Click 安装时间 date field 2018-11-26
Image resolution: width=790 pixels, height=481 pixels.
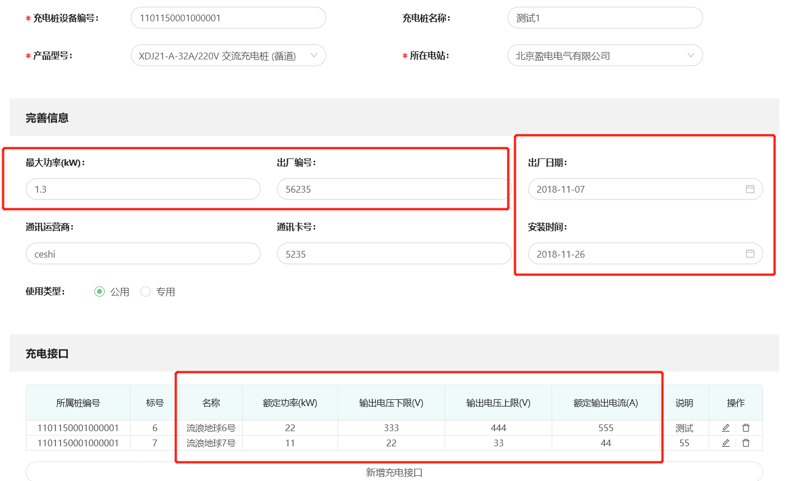(645, 254)
